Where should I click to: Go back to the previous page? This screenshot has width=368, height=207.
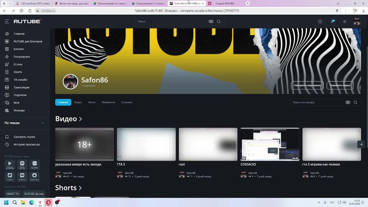pos(4,11)
